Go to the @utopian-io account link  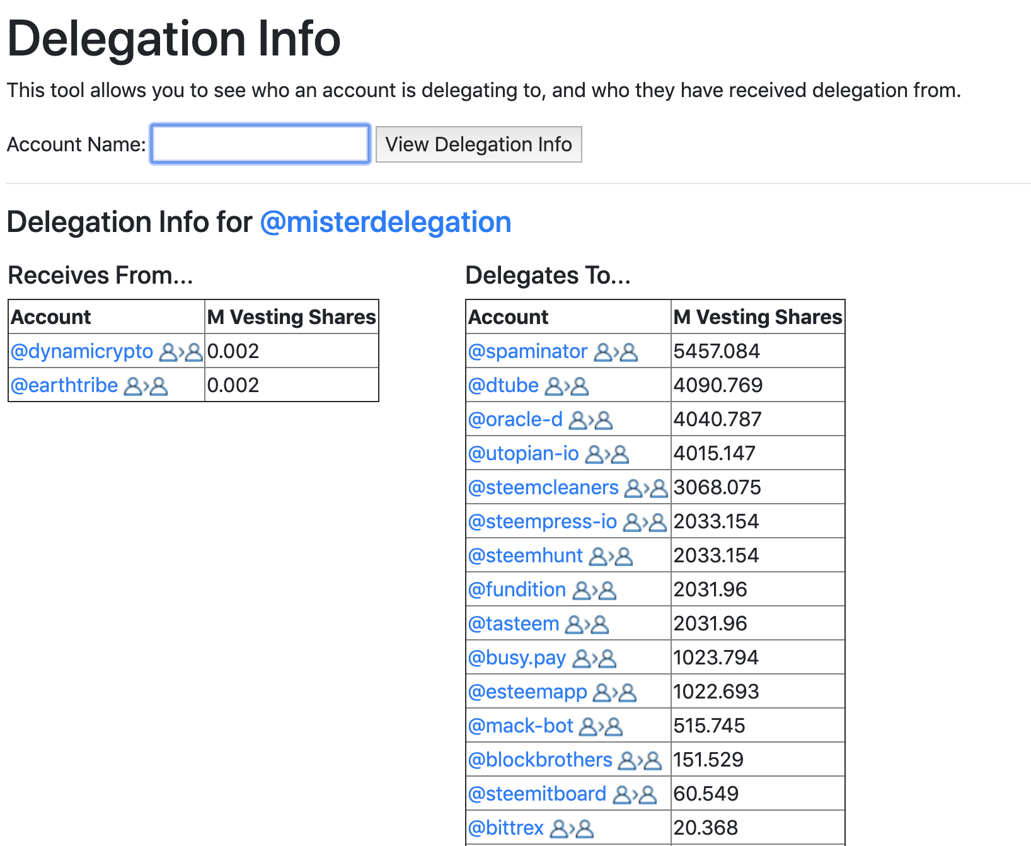[x=524, y=453]
